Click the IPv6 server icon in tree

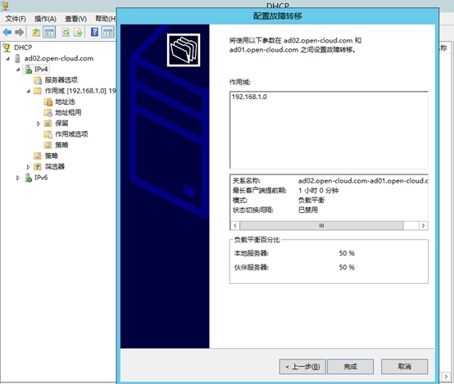pyautogui.click(x=29, y=178)
